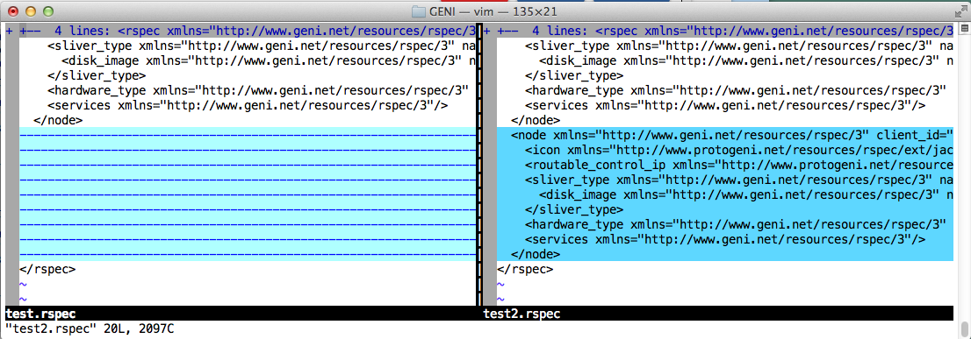The image size is (971, 339).
Task: Click highlighted '<routable_control_ip' added line
Action: [739, 165]
